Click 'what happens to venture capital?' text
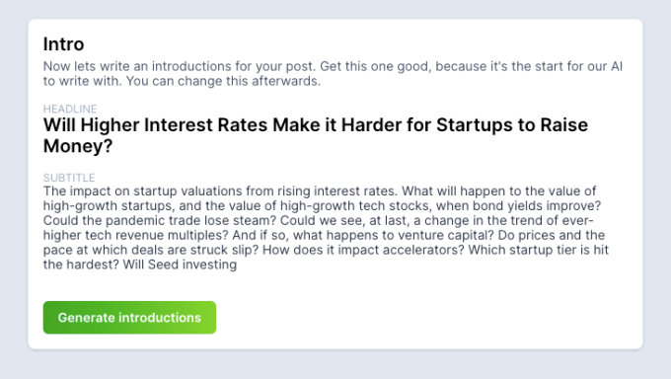The height and width of the screenshot is (379, 671). [x=394, y=235]
